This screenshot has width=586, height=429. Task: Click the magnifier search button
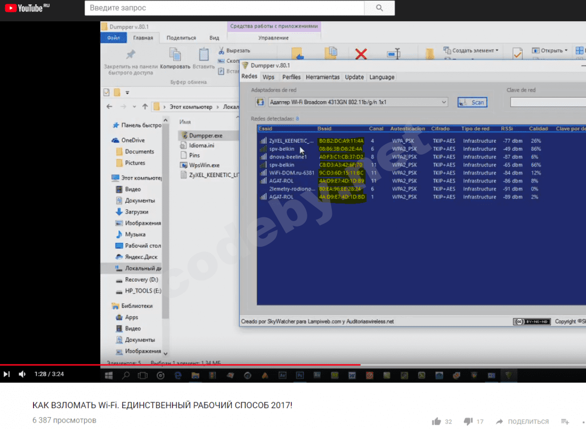click(x=379, y=8)
